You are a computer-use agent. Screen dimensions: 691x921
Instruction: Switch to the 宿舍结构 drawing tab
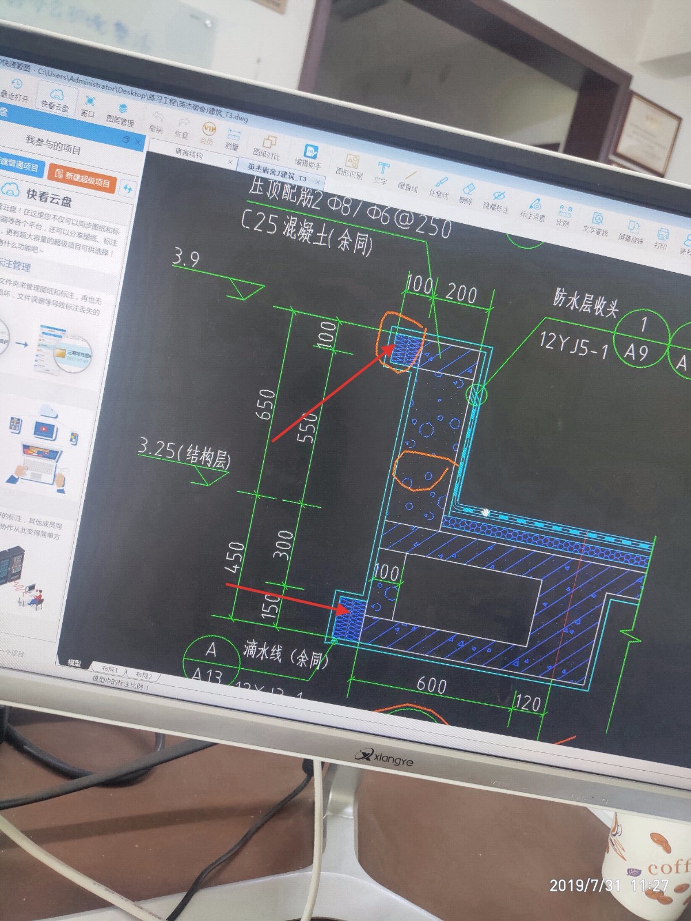(x=189, y=154)
